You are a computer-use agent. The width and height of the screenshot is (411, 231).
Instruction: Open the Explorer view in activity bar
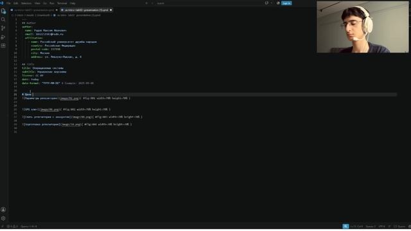(x=3, y=12)
